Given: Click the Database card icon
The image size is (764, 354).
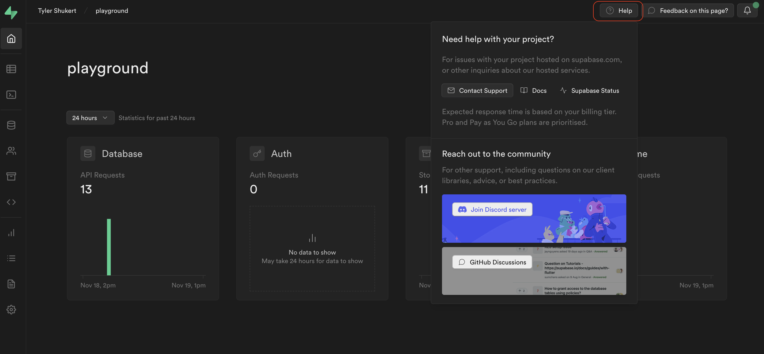Looking at the screenshot, I should [x=88, y=153].
